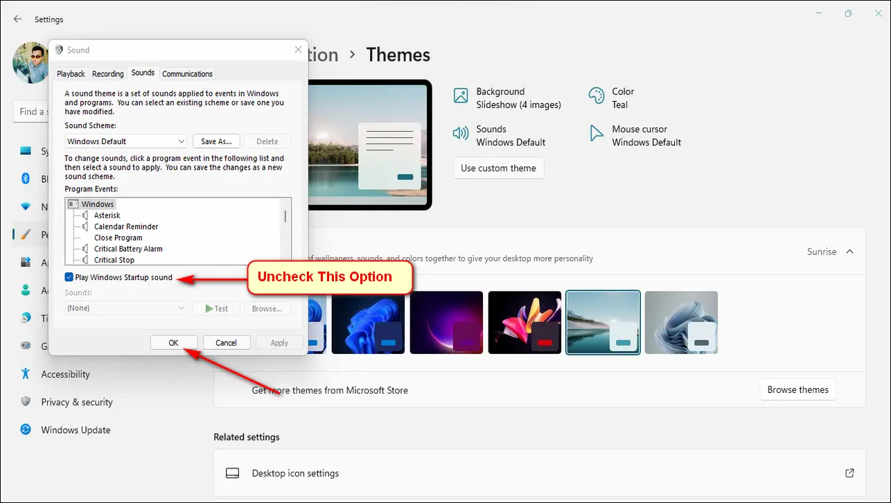The image size is (891, 503).
Task: Select Critical Battery Alarm event
Action: [x=128, y=249]
